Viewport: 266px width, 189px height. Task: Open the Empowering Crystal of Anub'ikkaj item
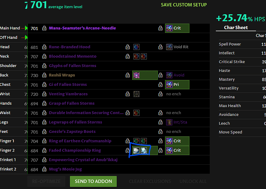click(x=83, y=160)
